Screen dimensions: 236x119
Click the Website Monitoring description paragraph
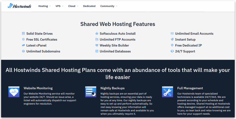(x=50, y=99)
